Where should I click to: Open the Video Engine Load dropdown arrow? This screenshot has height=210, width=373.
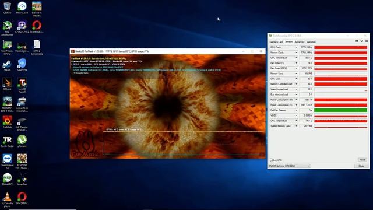(297, 89)
